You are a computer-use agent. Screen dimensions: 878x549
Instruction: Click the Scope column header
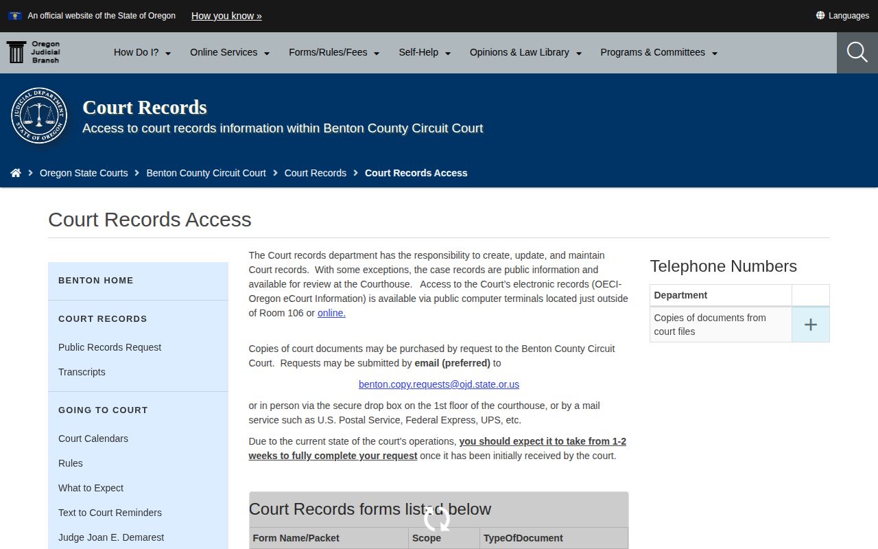pyautogui.click(x=444, y=538)
